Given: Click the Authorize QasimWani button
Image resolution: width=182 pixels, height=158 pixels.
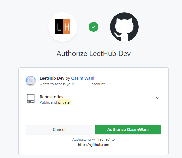Looking at the screenshot, I should tap(128, 129).
